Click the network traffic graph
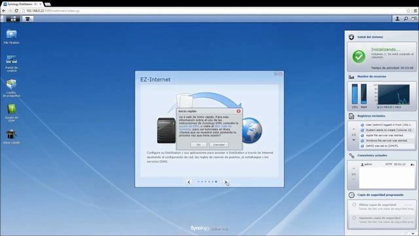The image size is (419, 236). coord(393,94)
